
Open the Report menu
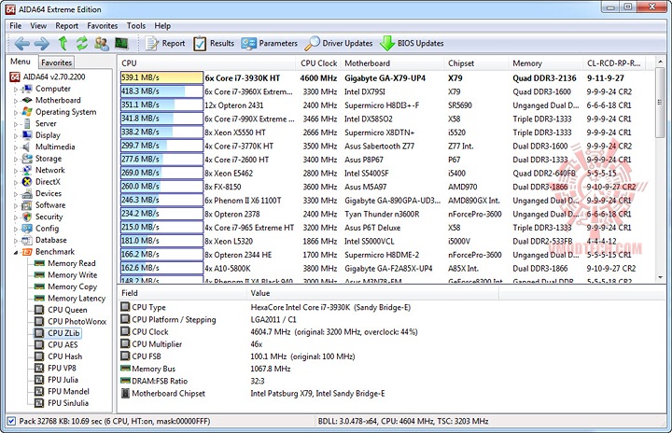tap(66, 26)
